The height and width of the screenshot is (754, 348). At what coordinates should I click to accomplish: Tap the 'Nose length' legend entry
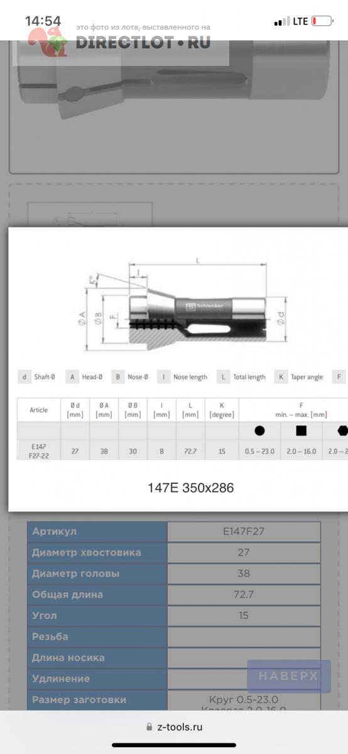tap(183, 377)
